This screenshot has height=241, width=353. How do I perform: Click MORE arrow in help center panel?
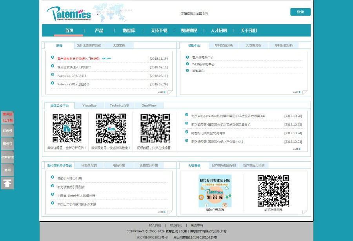coord(297,92)
